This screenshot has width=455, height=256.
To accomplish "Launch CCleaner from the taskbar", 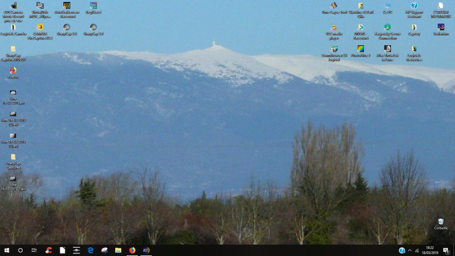I will (49, 250).
